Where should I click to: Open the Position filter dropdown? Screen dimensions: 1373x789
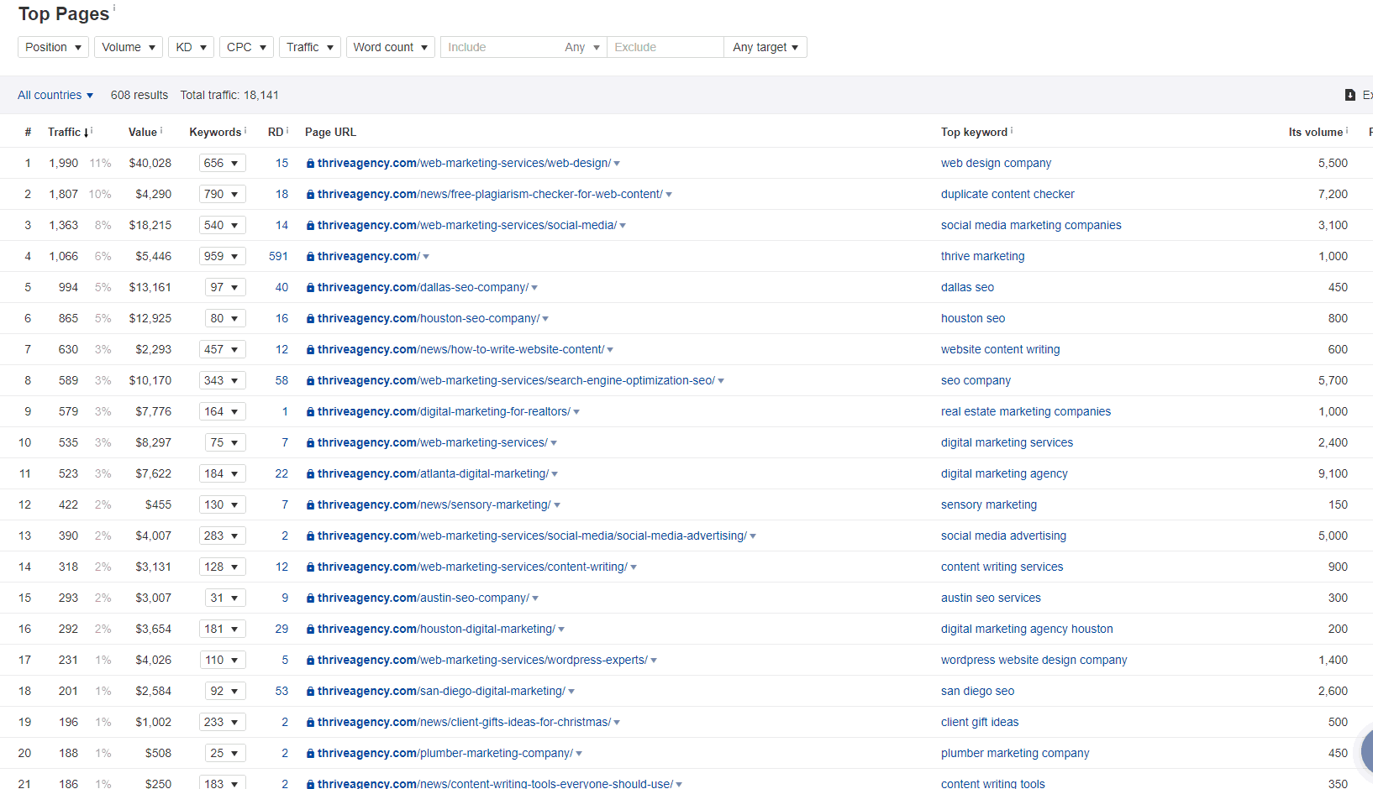click(x=53, y=47)
